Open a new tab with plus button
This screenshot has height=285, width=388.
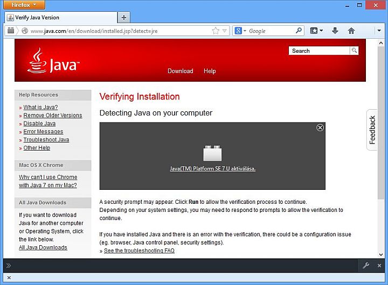[124, 18]
